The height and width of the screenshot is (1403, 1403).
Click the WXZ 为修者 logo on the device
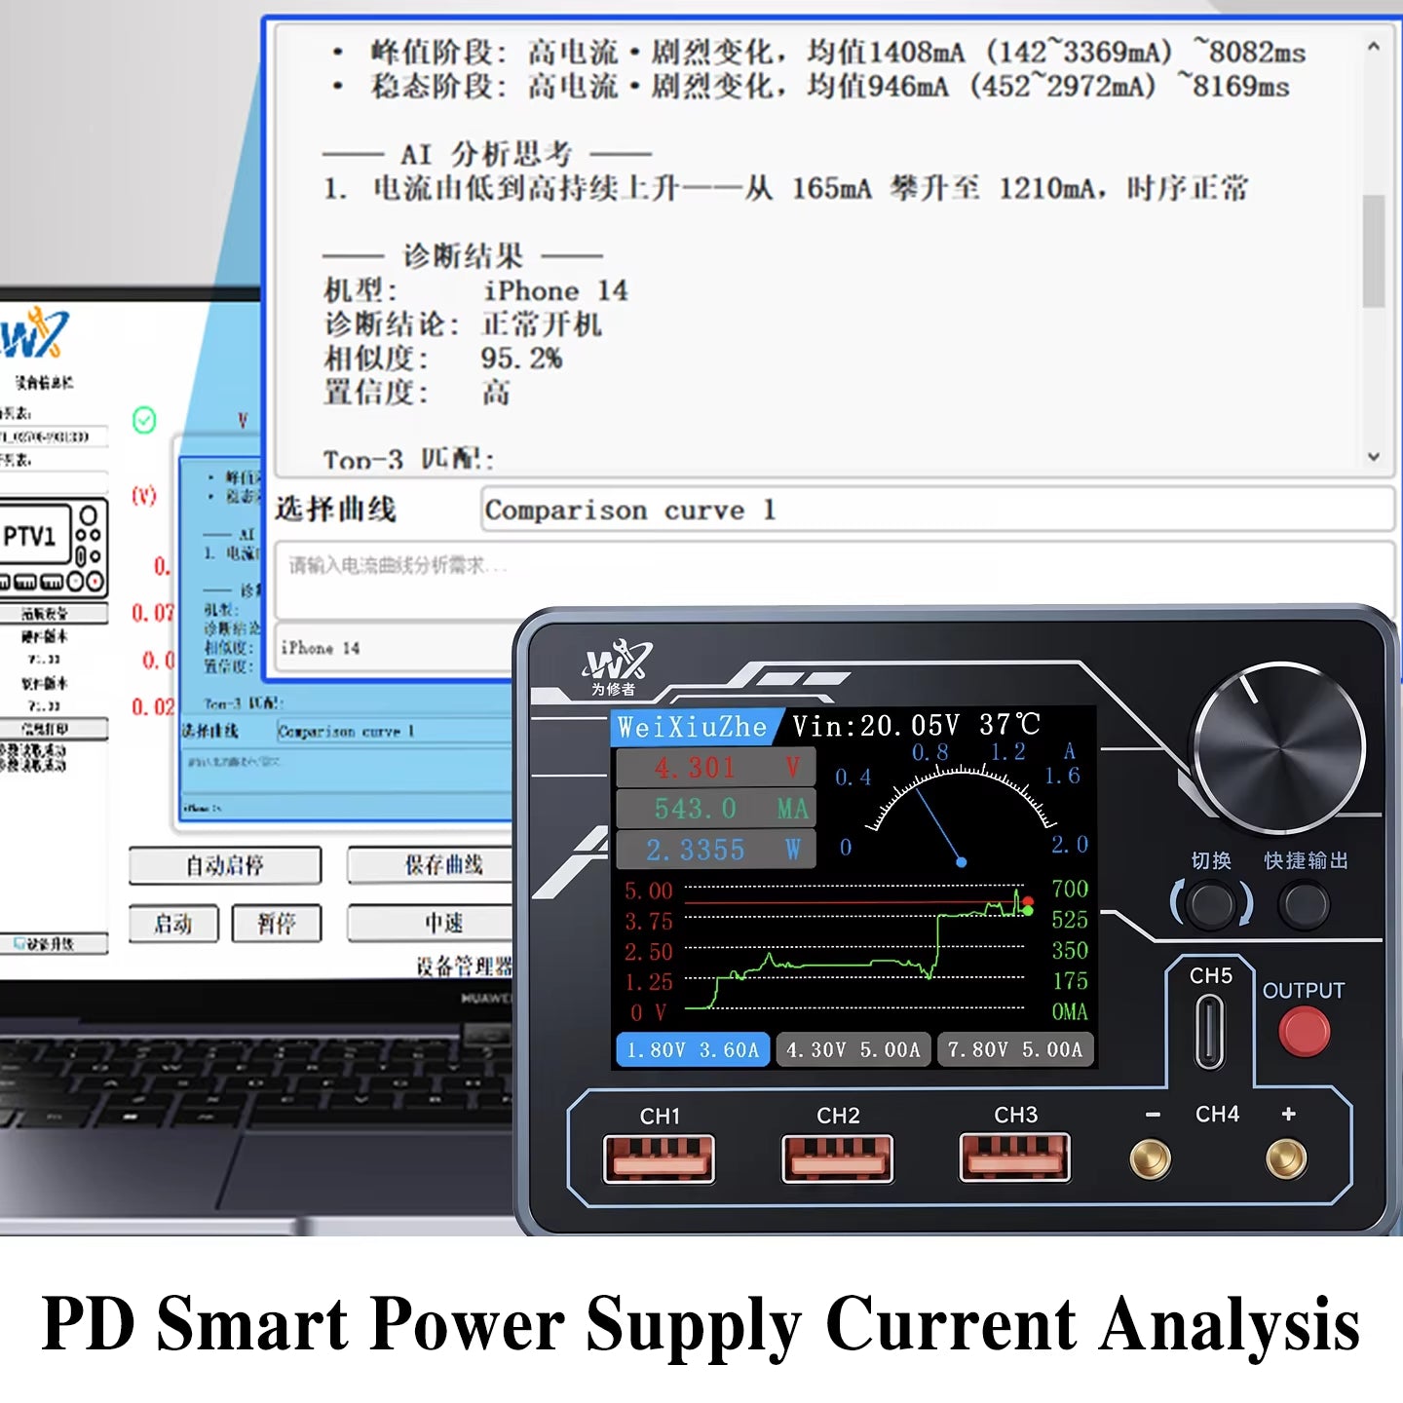click(x=617, y=667)
